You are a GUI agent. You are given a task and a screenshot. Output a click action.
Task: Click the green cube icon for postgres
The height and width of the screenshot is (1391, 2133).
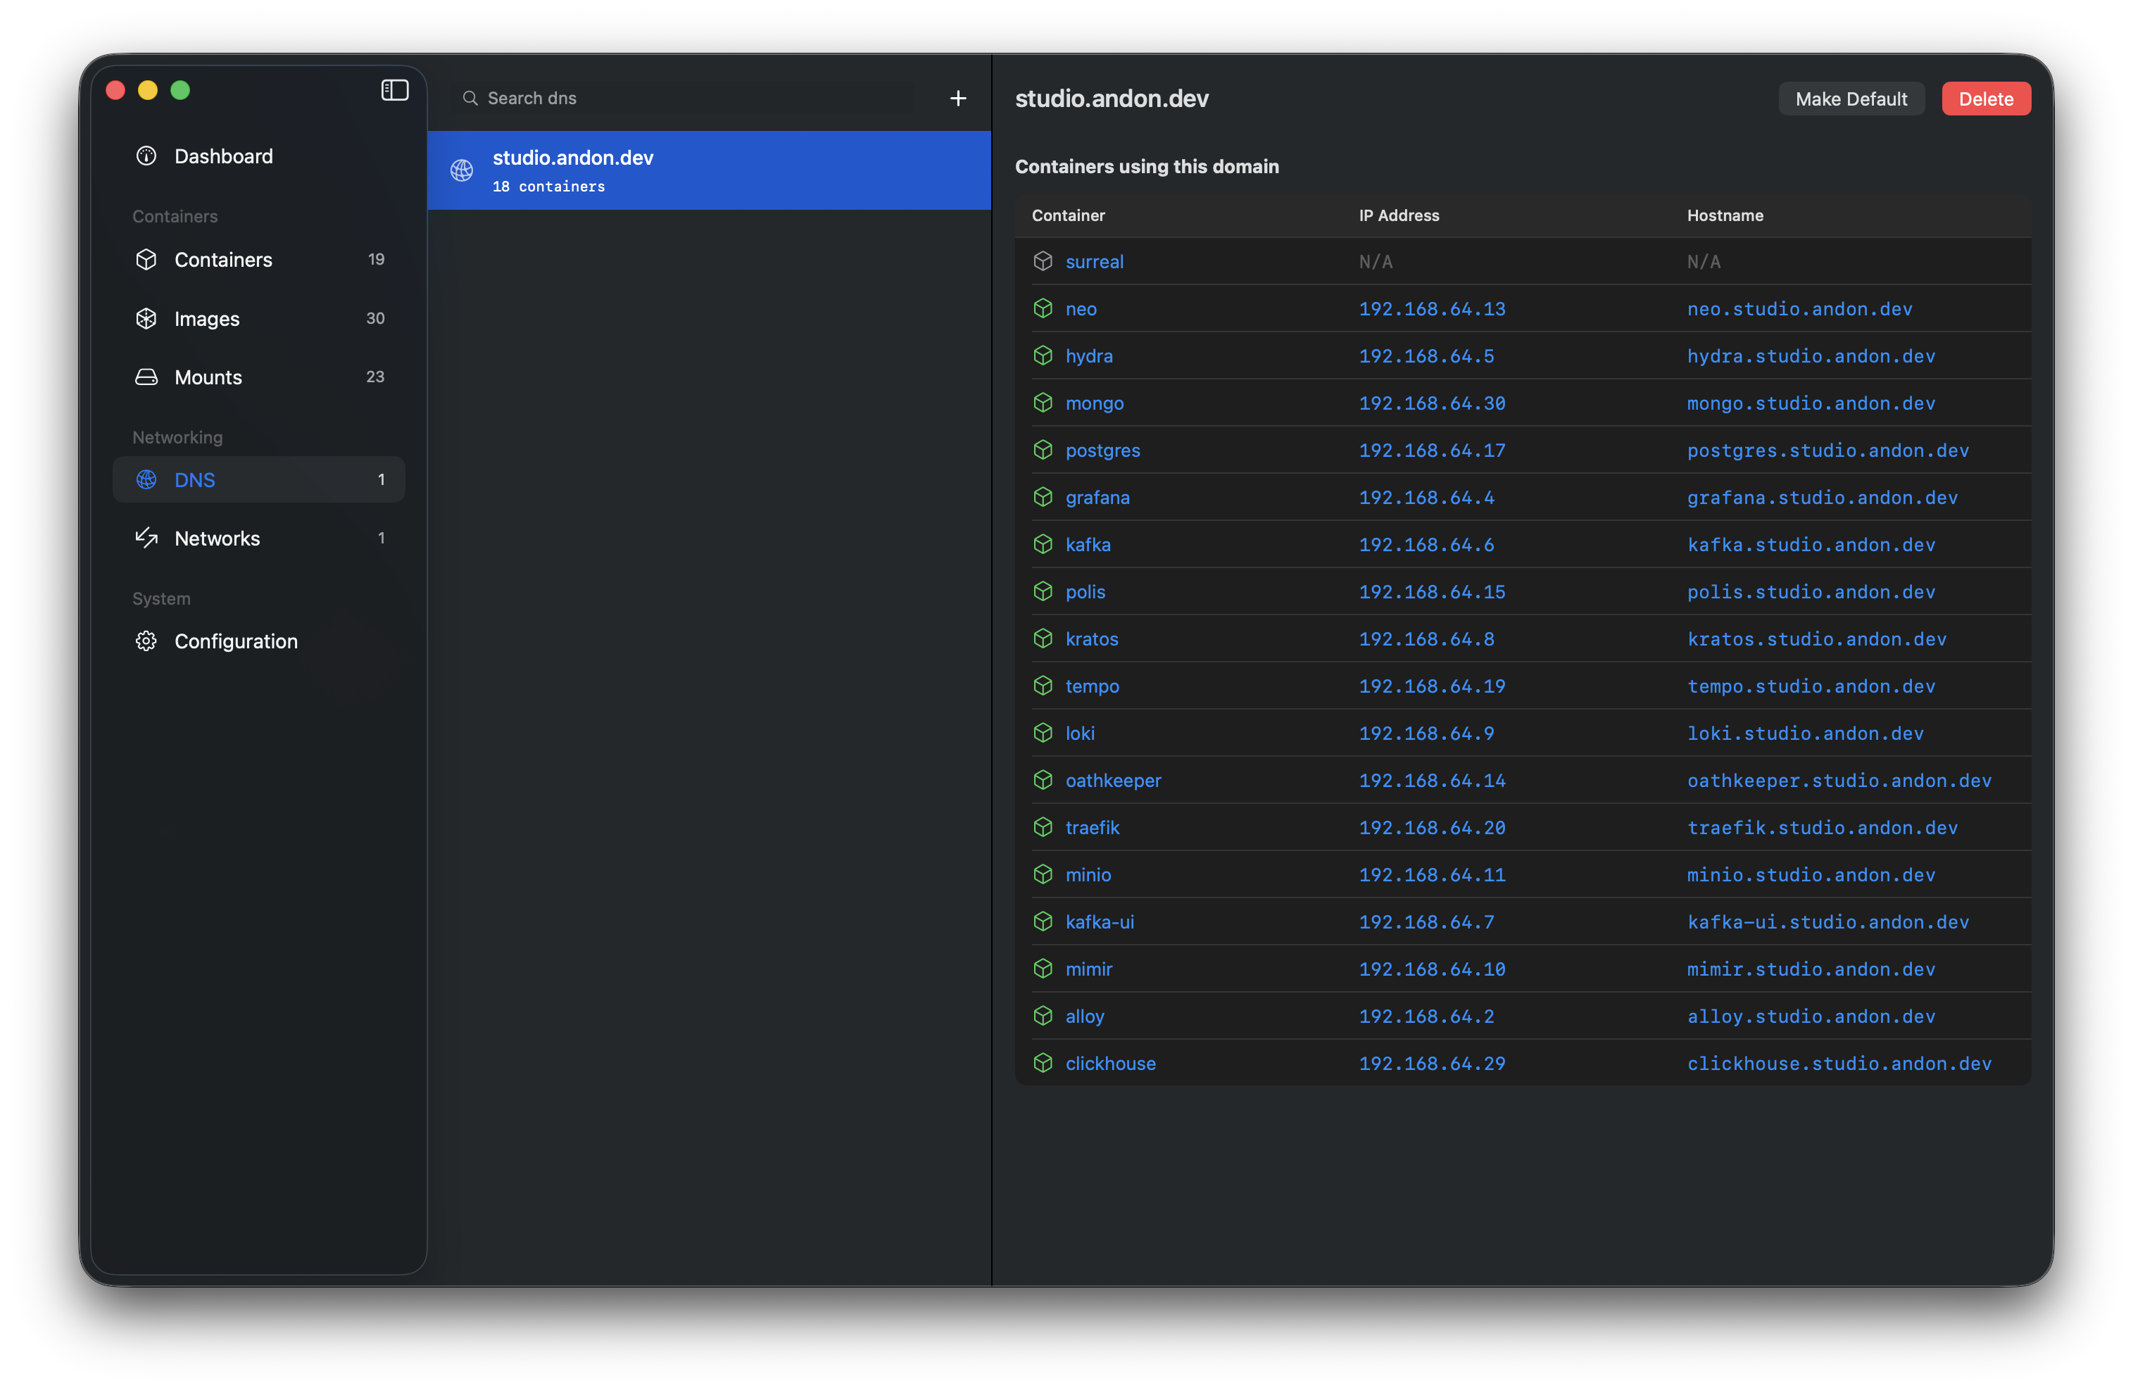pyautogui.click(x=1043, y=450)
